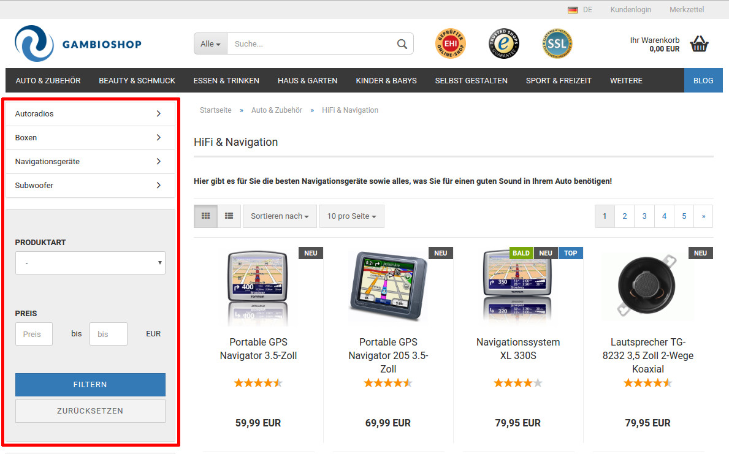
Task: Open the Alle search category dropdown
Action: [210, 44]
